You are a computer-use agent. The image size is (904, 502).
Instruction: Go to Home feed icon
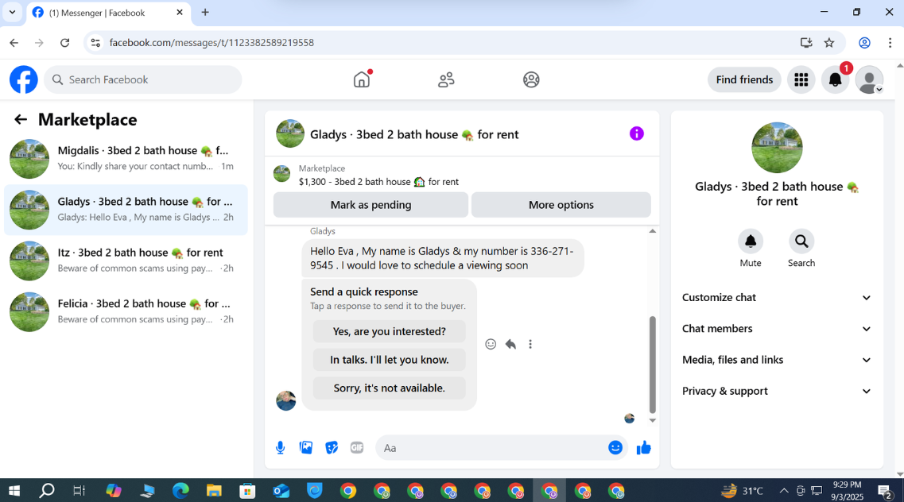pos(362,79)
